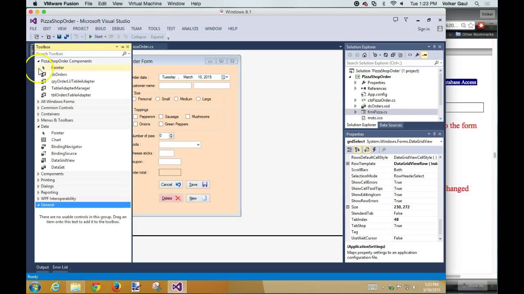
Task: Expand the Size property in Properties grid
Action: click(348, 207)
